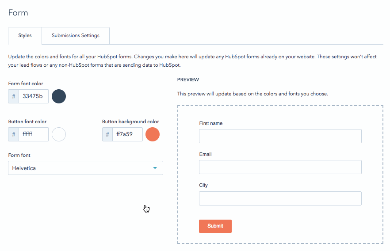Click the First name label in preview

tap(211, 123)
